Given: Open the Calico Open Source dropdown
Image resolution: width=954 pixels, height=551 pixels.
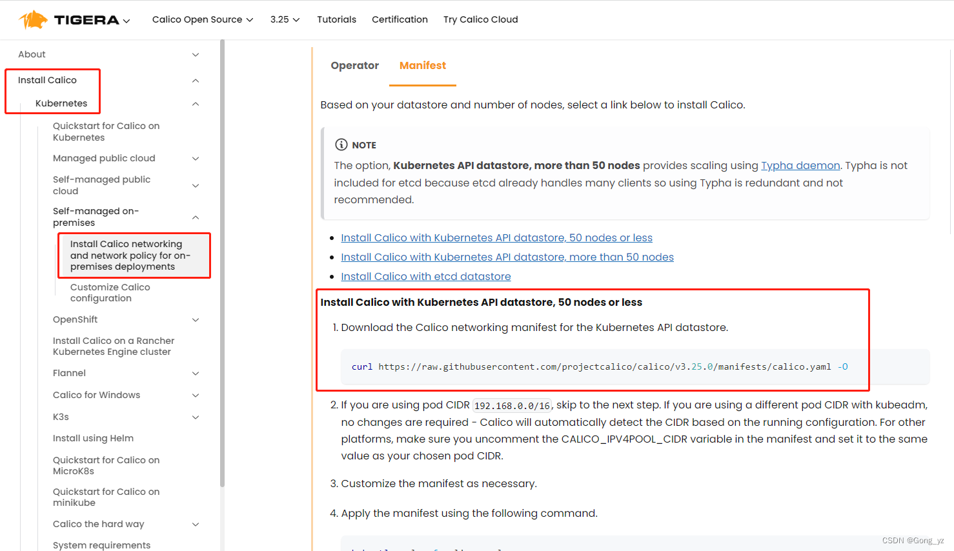Looking at the screenshot, I should click(203, 19).
